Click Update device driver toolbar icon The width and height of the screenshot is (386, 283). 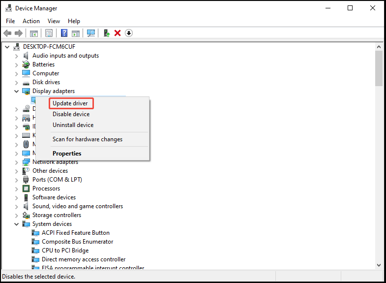tap(106, 33)
